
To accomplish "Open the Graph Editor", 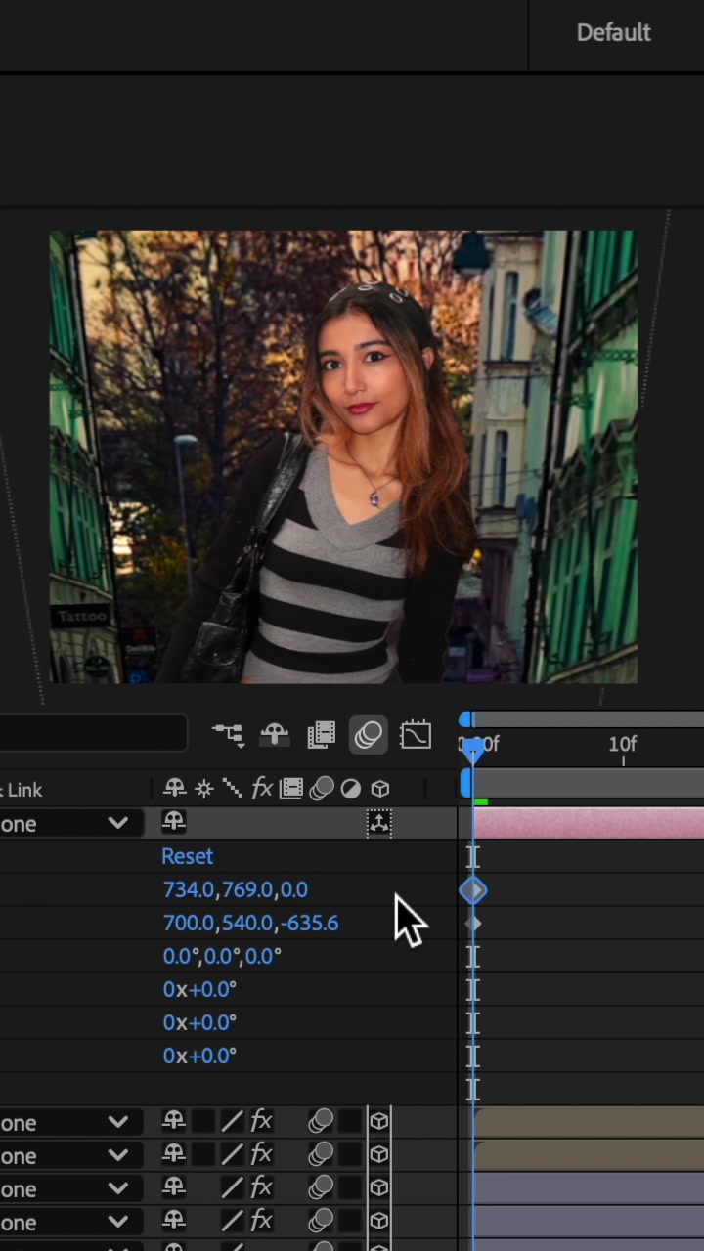I will pyautogui.click(x=416, y=735).
